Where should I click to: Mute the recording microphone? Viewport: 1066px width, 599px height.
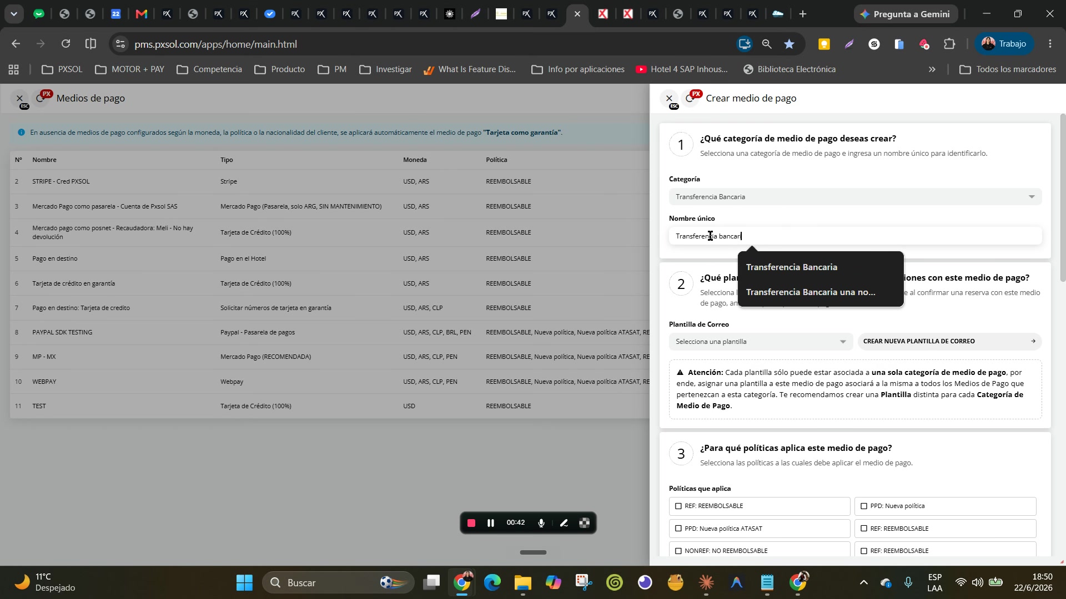541,523
